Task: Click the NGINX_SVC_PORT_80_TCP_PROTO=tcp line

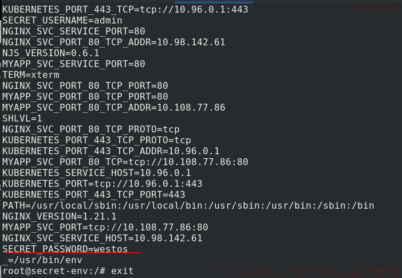Action: pyautogui.click(x=91, y=129)
